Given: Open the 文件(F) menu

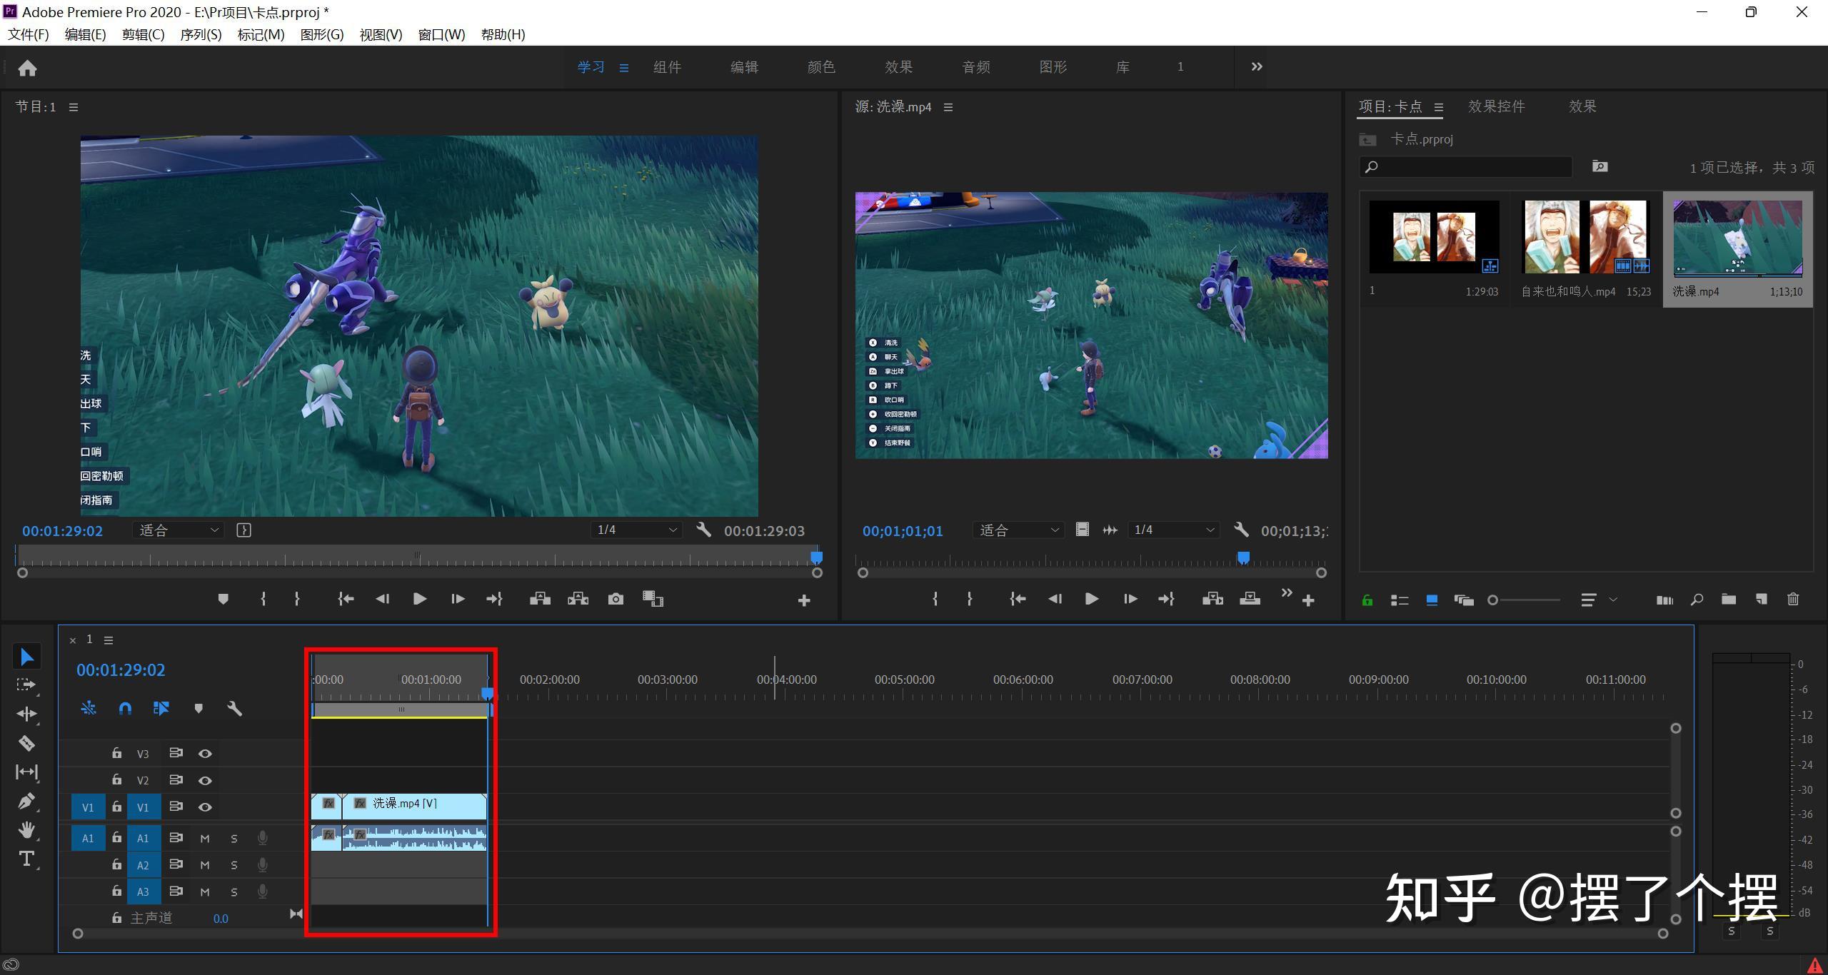Looking at the screenshot, I should tap(29, 34).
